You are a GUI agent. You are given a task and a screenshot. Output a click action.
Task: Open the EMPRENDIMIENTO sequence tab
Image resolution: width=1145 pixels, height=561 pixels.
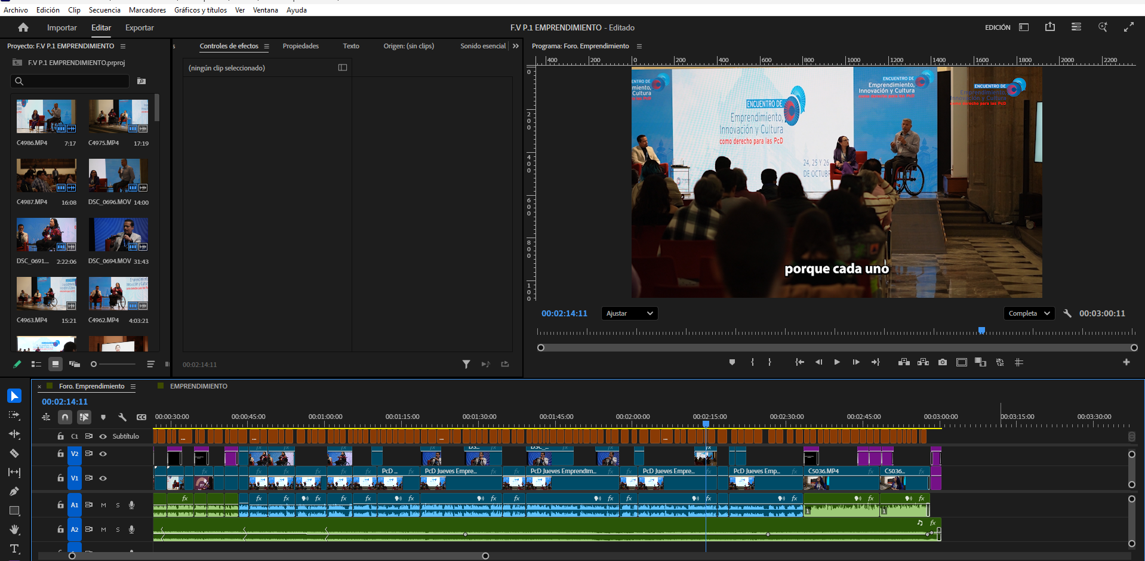tap(199, 386)
